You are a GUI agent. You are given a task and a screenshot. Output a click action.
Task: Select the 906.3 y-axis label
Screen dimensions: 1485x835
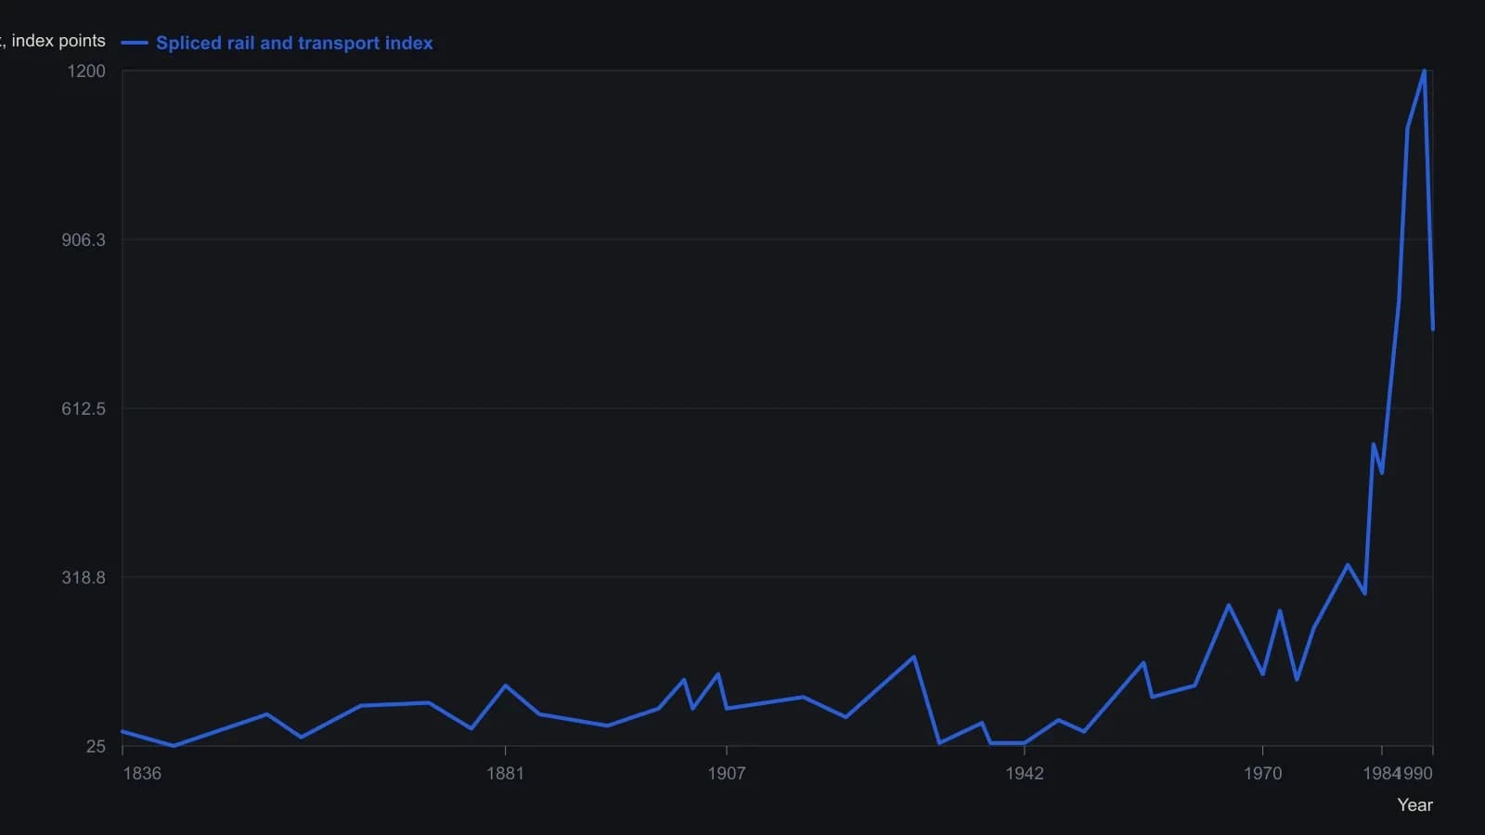84,239
